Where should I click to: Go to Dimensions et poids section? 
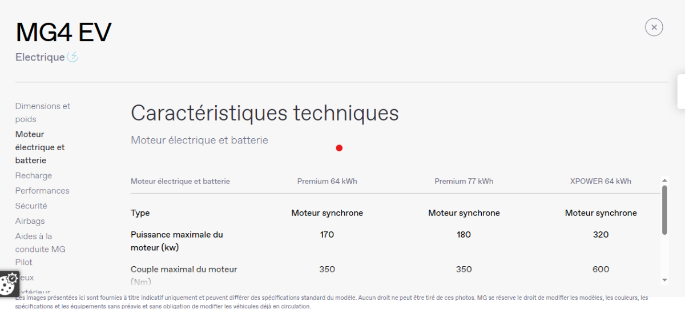coord(43,113)
